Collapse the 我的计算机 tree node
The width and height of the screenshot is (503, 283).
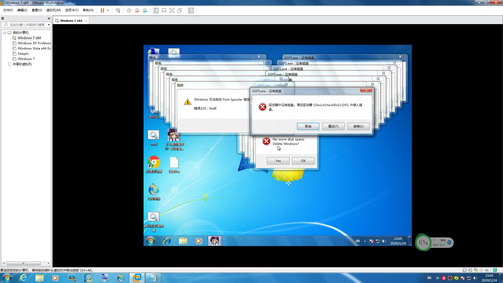[4, 33]
